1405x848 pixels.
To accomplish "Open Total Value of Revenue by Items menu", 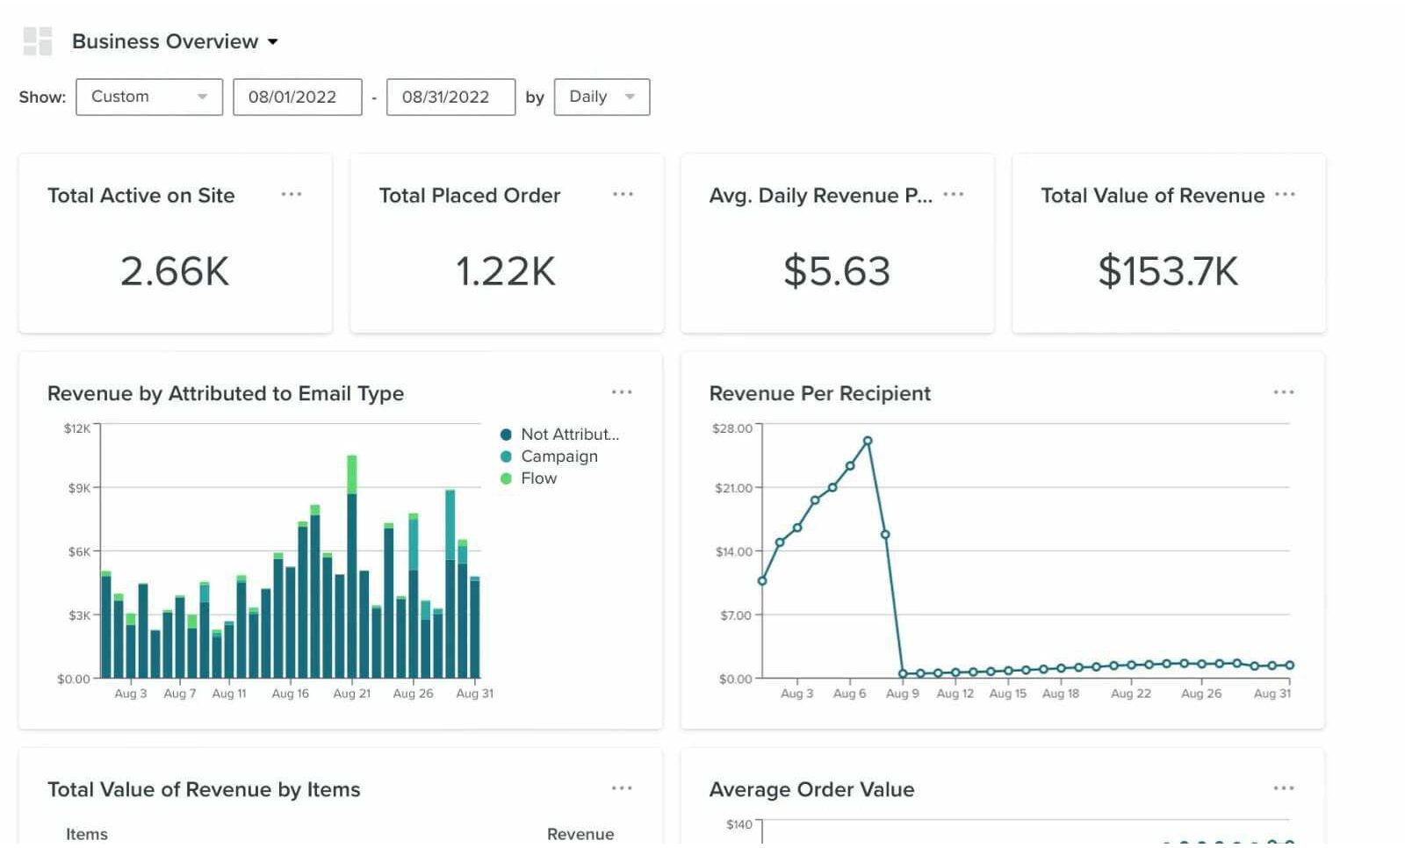I will [x=622, y=788].
